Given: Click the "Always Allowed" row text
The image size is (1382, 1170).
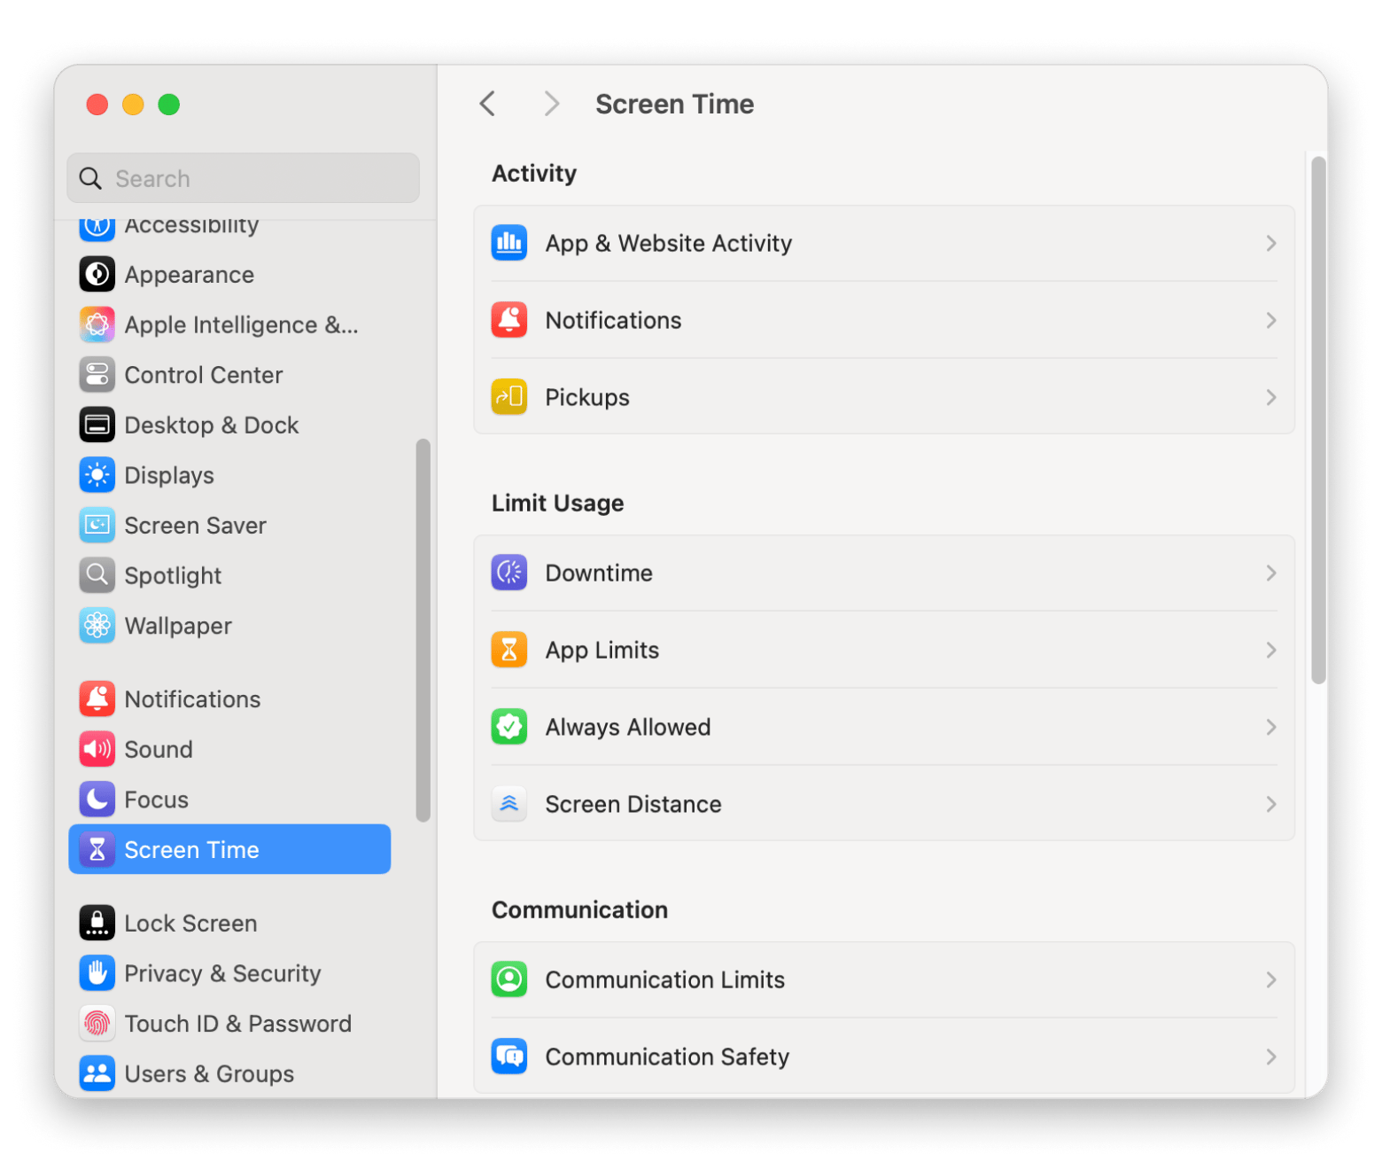Looking at the screenshot, I should click(628, 727).
